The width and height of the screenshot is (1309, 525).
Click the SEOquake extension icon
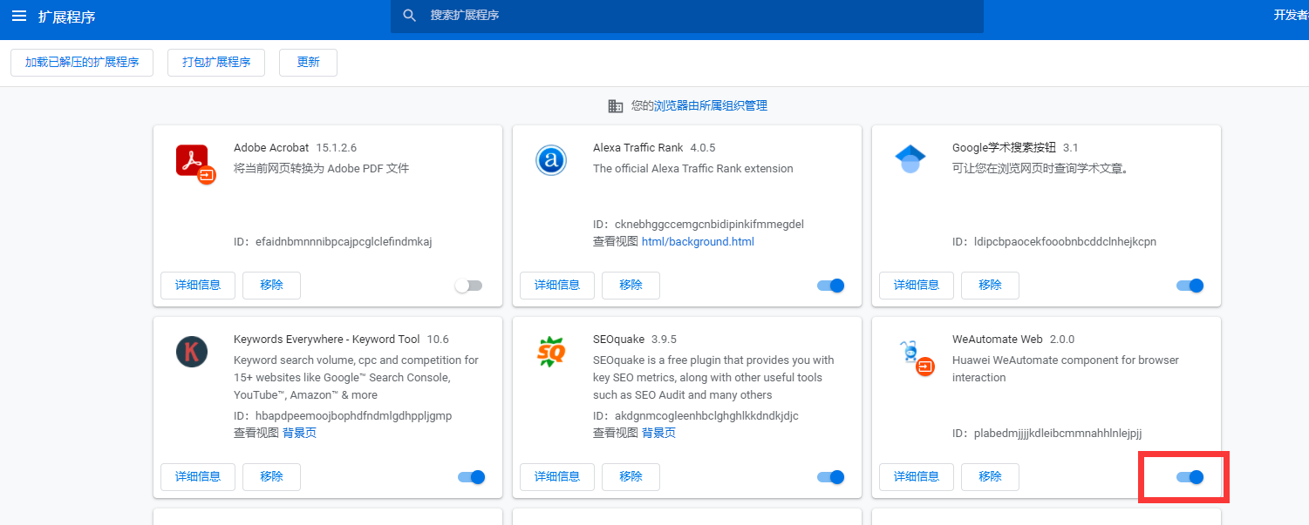551,352
